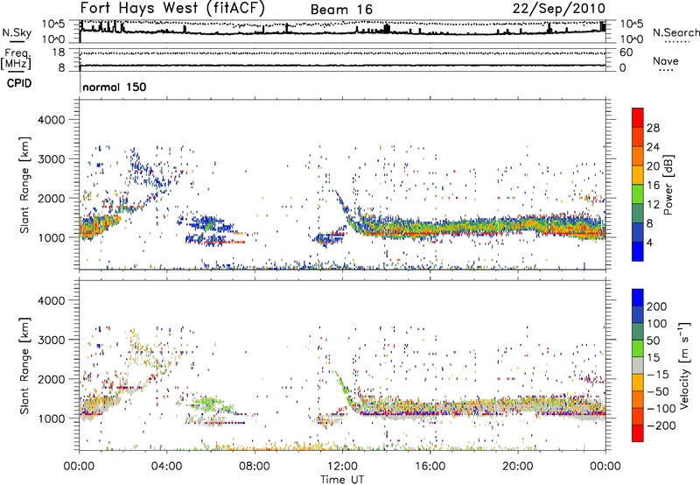
Task: Click the Velocity color bar
Action: pos(638,365)
